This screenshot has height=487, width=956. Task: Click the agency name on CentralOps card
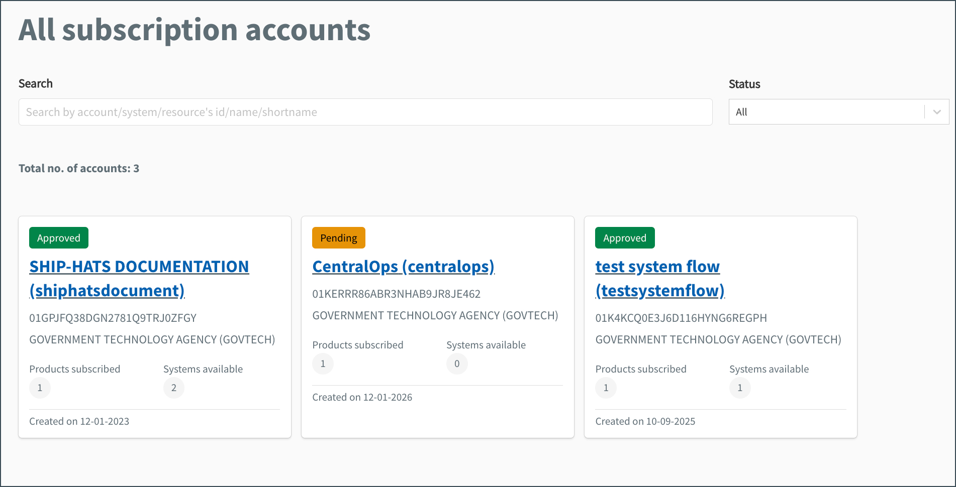point(435,315)
